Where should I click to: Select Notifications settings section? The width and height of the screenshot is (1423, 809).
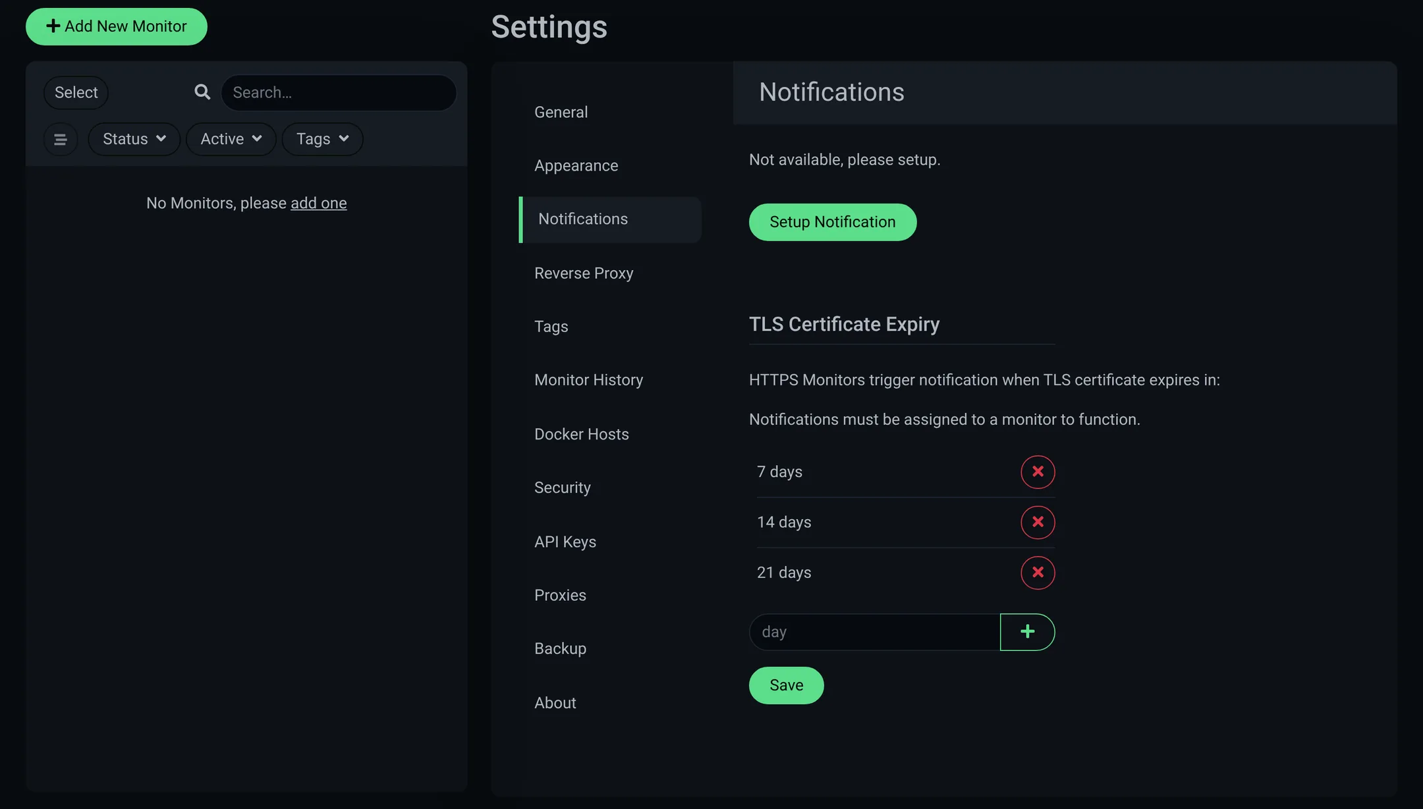[610, 219]
